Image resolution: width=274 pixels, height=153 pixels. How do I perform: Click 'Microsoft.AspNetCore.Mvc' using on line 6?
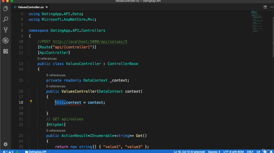coord(68,19)
